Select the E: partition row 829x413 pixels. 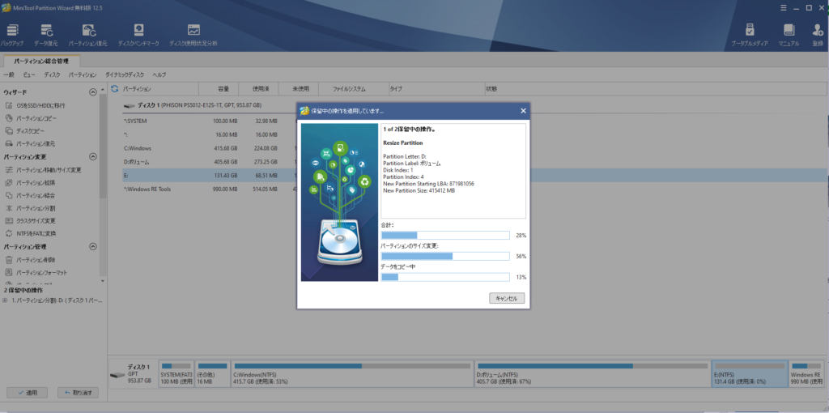(208, 175)
